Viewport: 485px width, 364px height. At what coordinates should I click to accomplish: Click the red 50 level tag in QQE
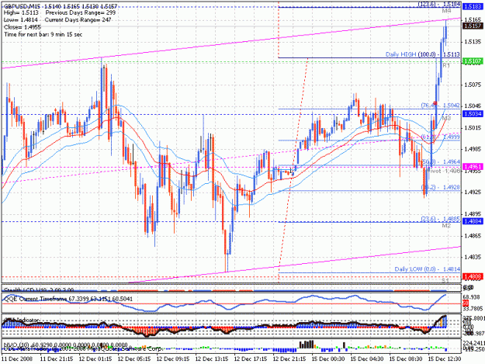(x=466, y=303)
